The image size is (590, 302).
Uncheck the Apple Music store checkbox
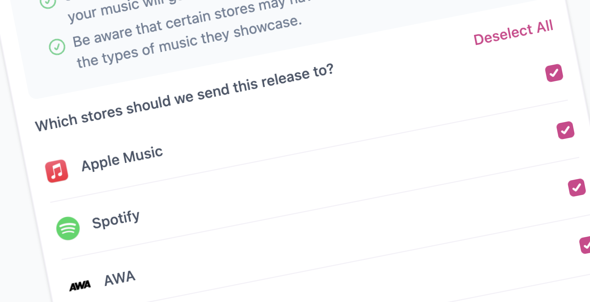pos(565,130)
